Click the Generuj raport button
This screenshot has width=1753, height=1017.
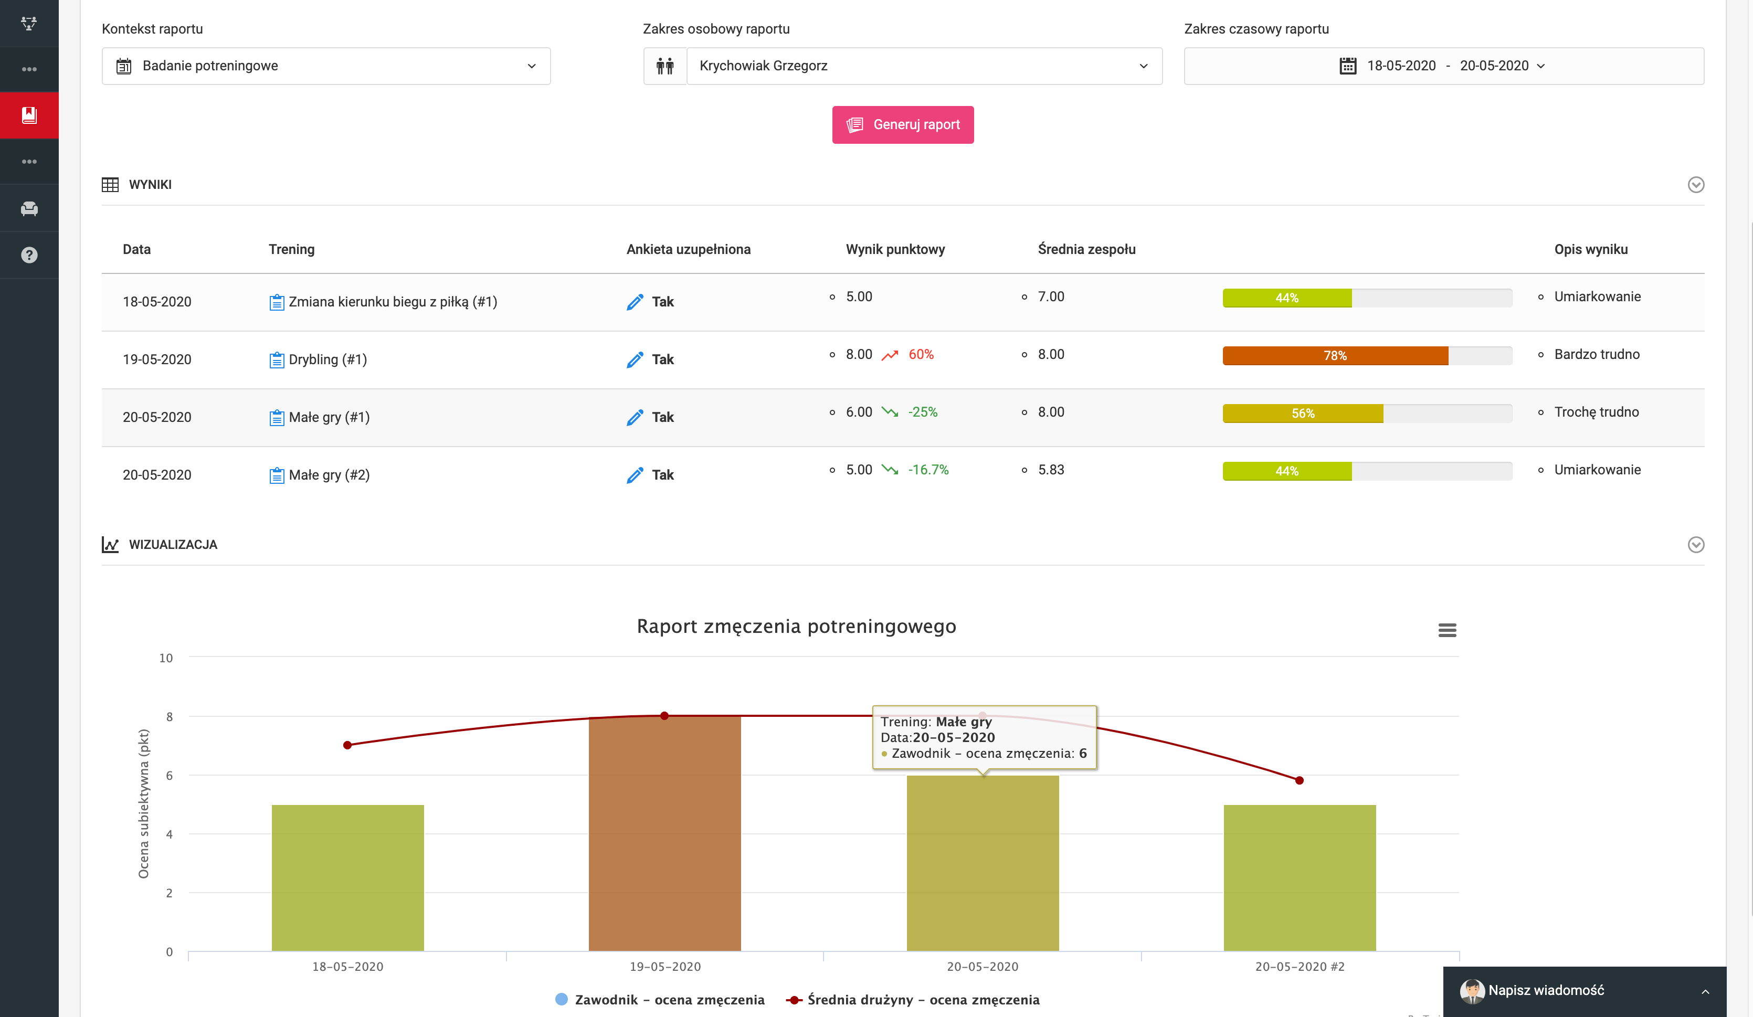coord(902,125)
